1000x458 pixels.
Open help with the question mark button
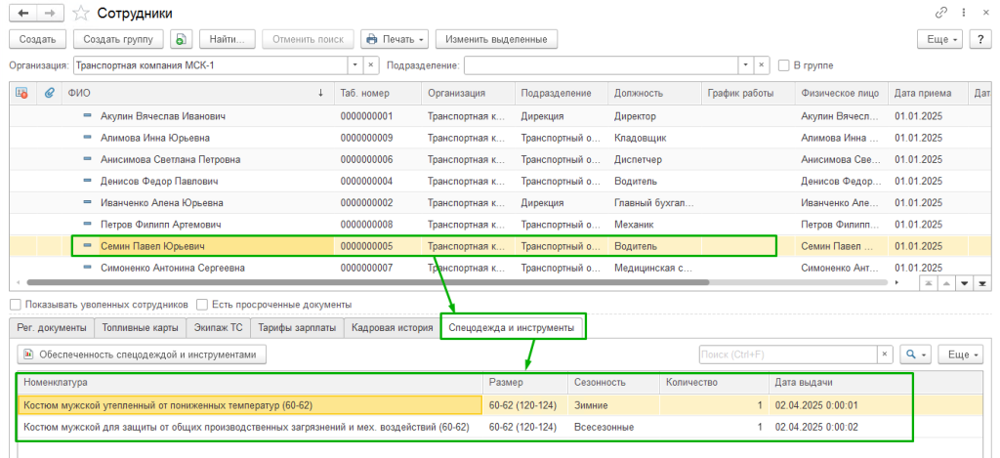(x=980, y=39)
